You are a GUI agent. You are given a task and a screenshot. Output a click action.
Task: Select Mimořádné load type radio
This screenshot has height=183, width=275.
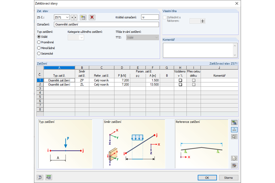[39, 48]
